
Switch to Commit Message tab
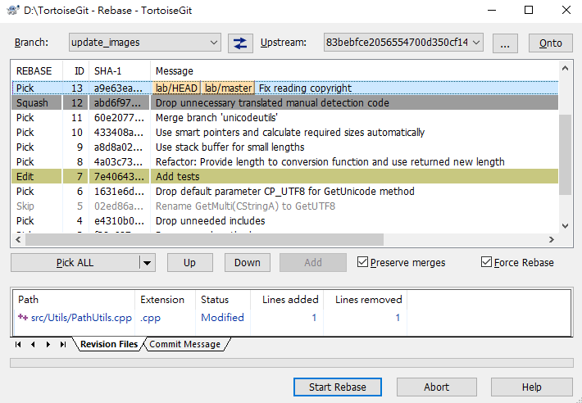coord(184,344)
